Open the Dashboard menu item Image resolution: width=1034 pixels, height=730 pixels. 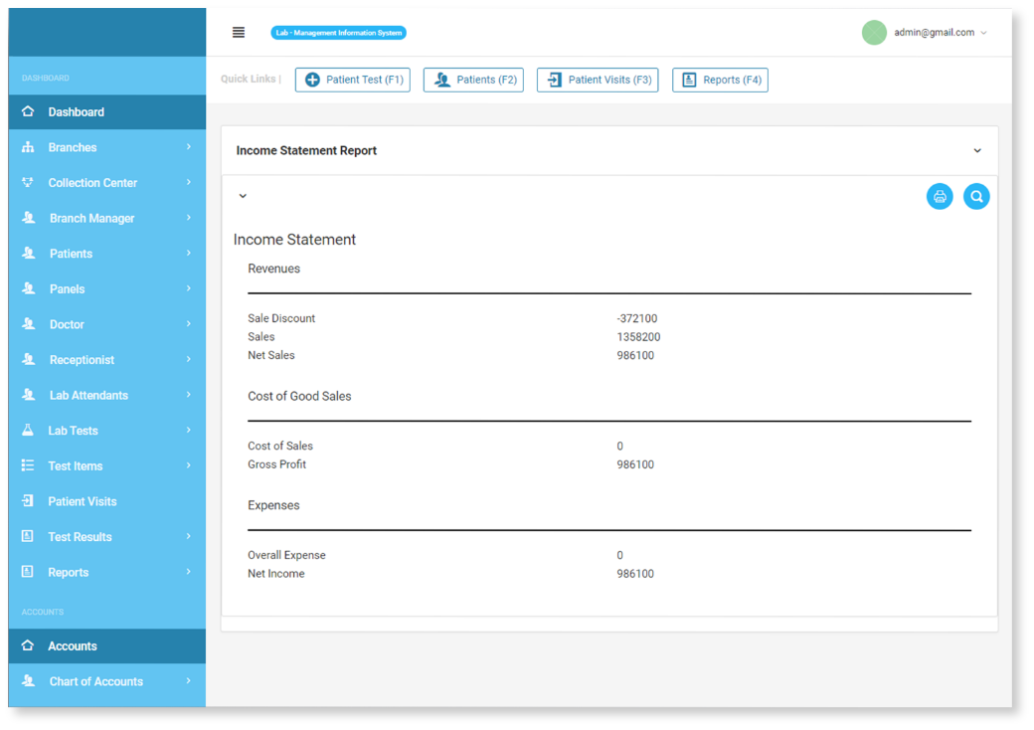click(106, 112)
